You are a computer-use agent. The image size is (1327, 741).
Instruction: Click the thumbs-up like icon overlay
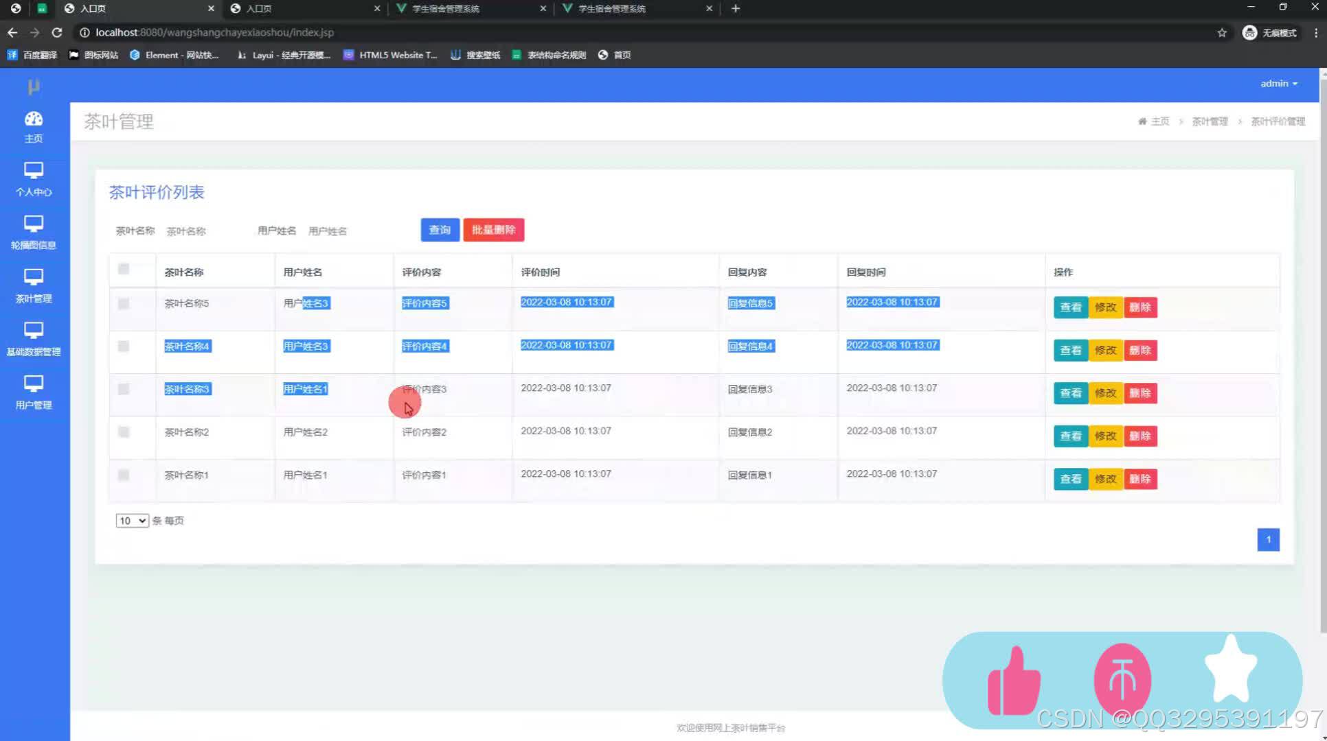1013,681
